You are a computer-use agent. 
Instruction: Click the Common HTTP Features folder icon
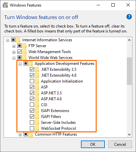[x=31, y=134]
